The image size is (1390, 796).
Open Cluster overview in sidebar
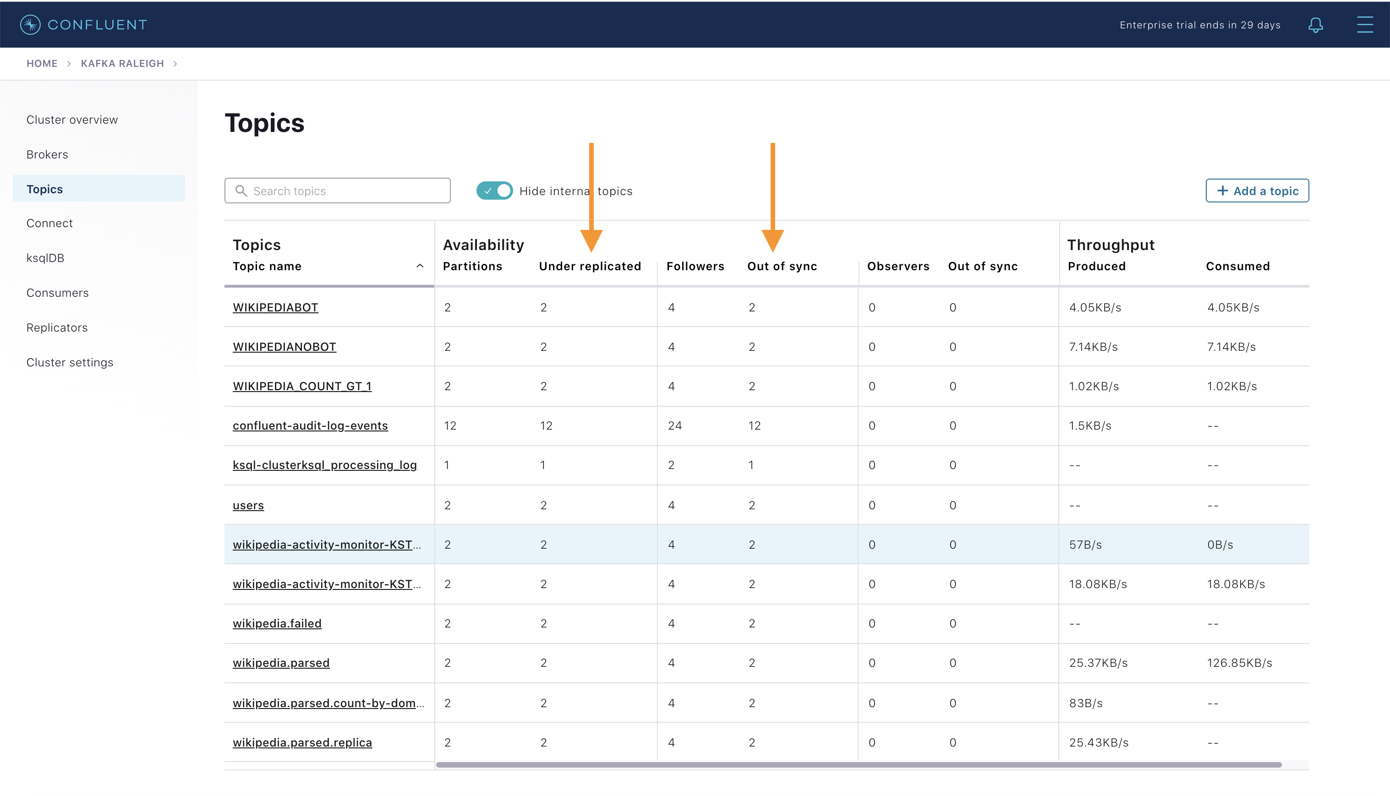(x=72, y=120)
